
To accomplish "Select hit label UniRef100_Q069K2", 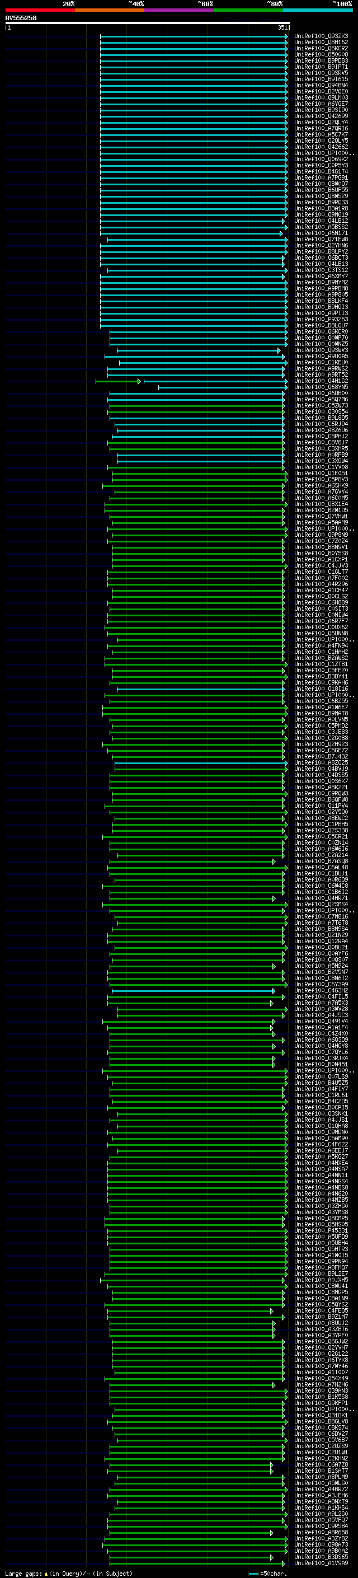I will pyautogui.click(x=321, y=160).
